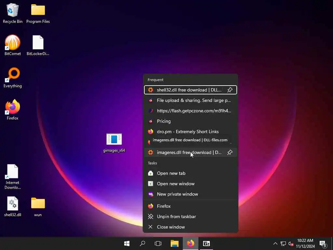The image size is (333, 250).
Task: Select the shell32.dll file on desktop
Action: pos(13,206)
